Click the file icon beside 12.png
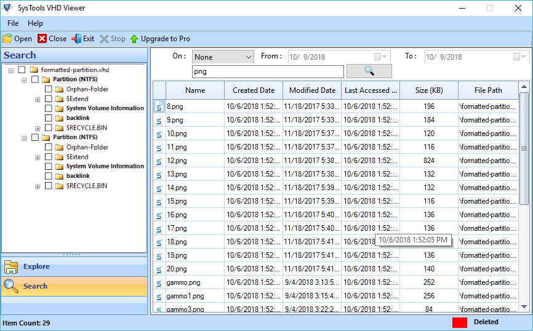The height and width of the screenshot is (331, 533). (x=159, y=161)
